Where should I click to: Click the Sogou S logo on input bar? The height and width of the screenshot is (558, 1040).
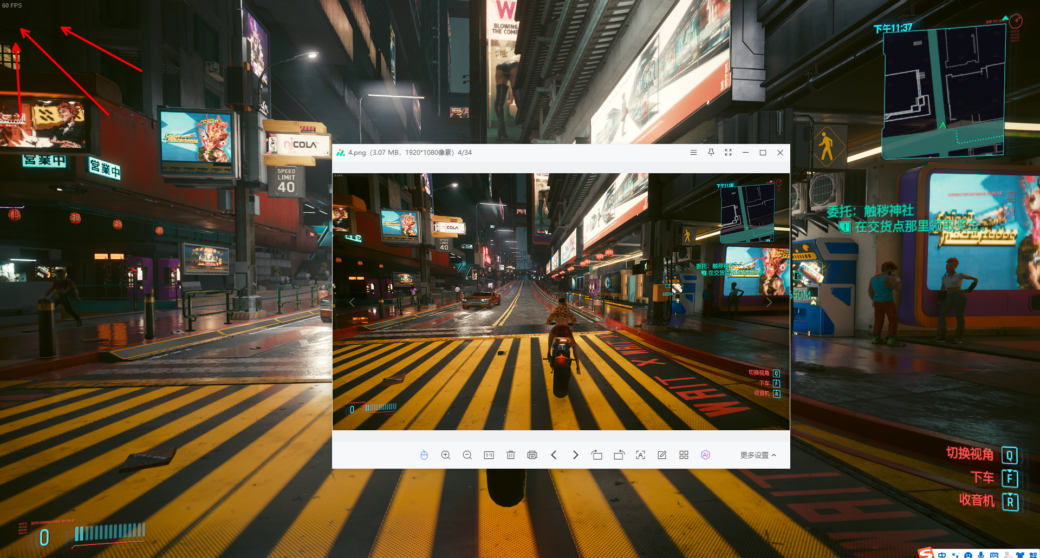tap(926, 553)
